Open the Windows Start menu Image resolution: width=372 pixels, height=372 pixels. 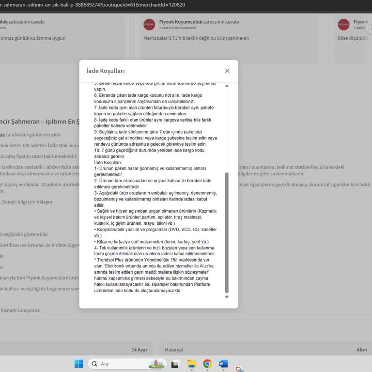click(79, 364)
